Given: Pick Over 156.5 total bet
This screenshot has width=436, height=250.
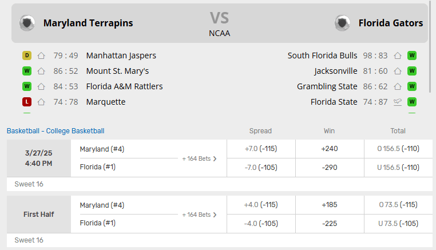Looking at the screenshot, I should tap(398, 149).
